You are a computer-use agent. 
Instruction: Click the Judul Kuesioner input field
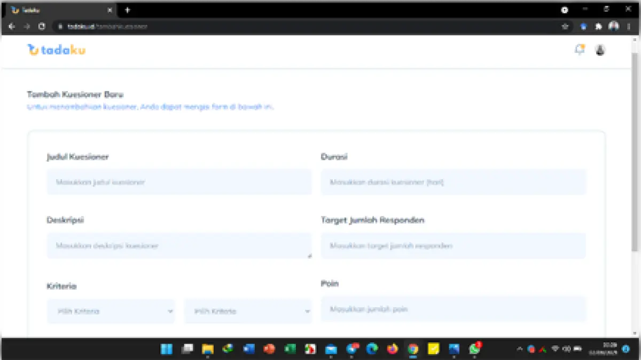[179, 182]
